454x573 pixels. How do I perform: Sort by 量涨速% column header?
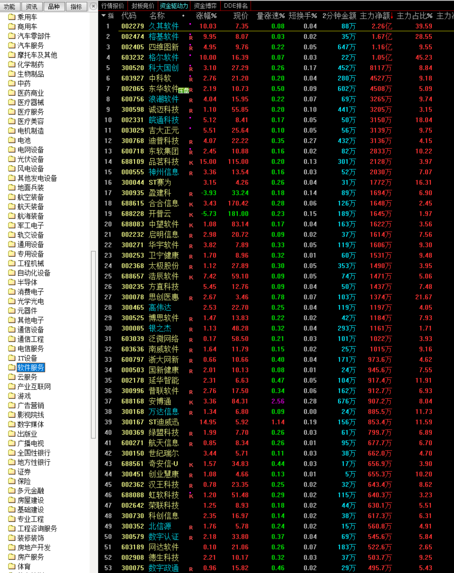point(271,16)
